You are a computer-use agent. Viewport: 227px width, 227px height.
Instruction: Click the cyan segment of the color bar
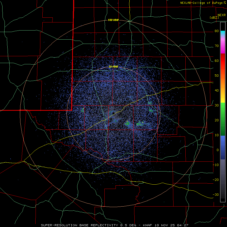click(x=223, y=33)
